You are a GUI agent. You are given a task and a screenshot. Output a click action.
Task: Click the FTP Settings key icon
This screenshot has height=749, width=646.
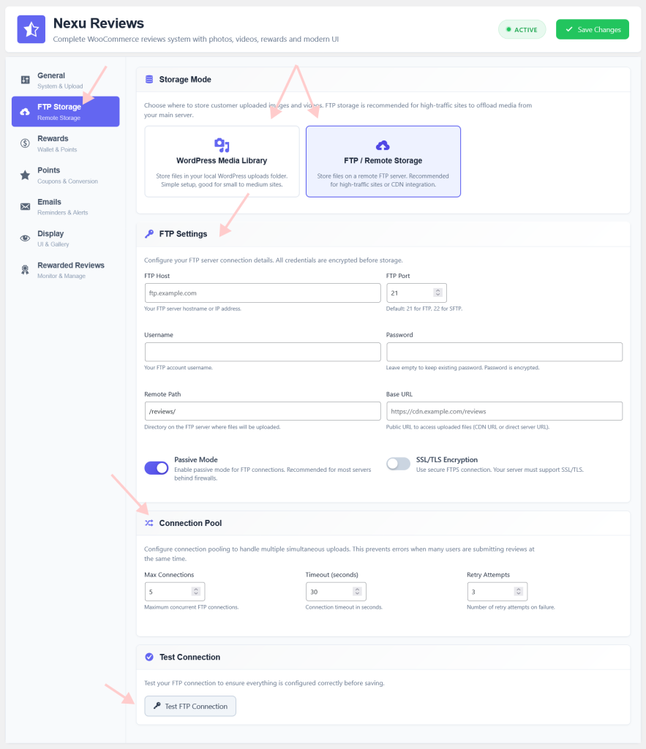149,233
